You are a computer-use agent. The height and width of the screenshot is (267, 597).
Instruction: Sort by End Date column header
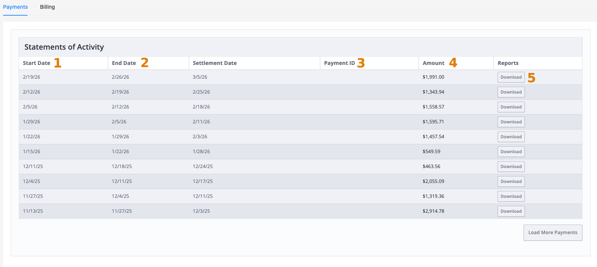tap(124, 63)
